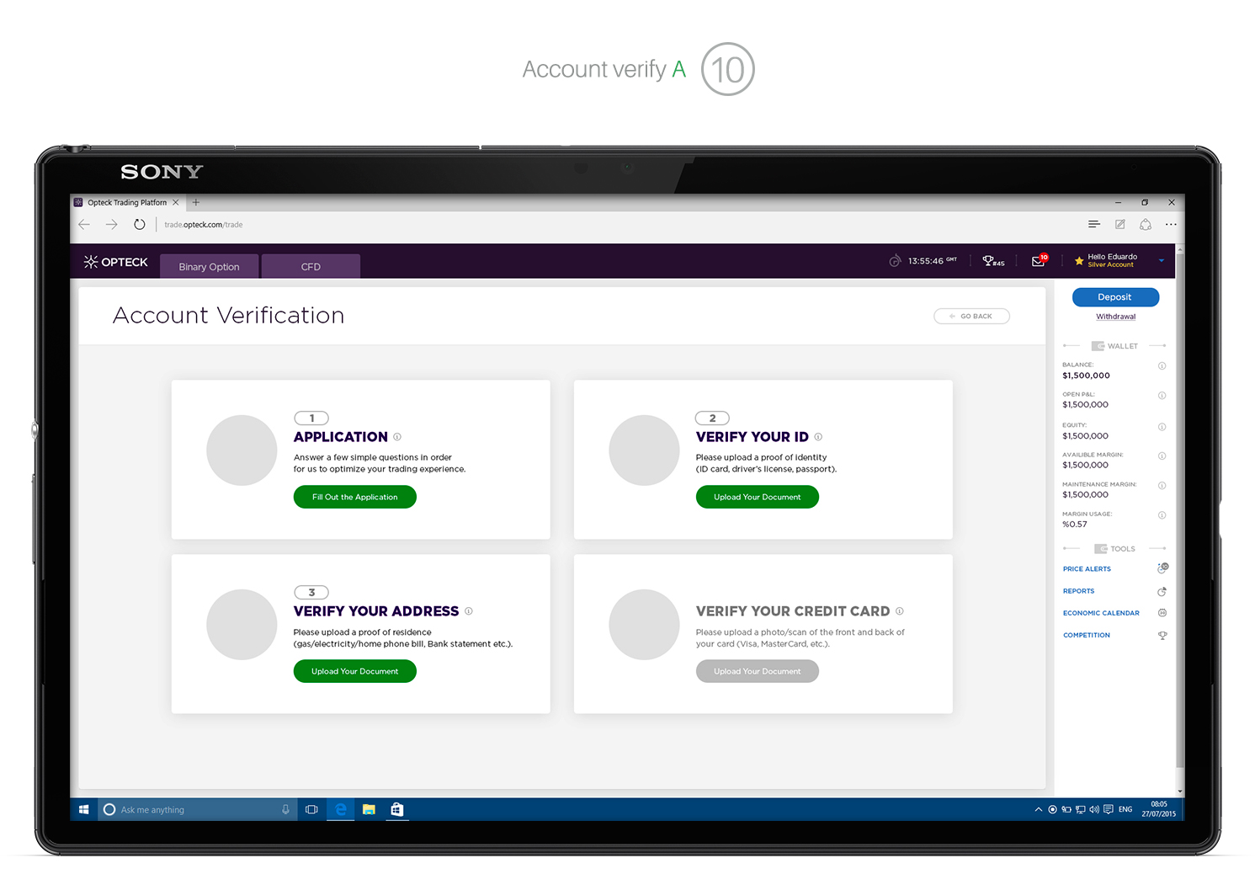Show info for Open P&L
Image resolution: width=1255 pixels, height=890 pixels.
point(1162,396)
